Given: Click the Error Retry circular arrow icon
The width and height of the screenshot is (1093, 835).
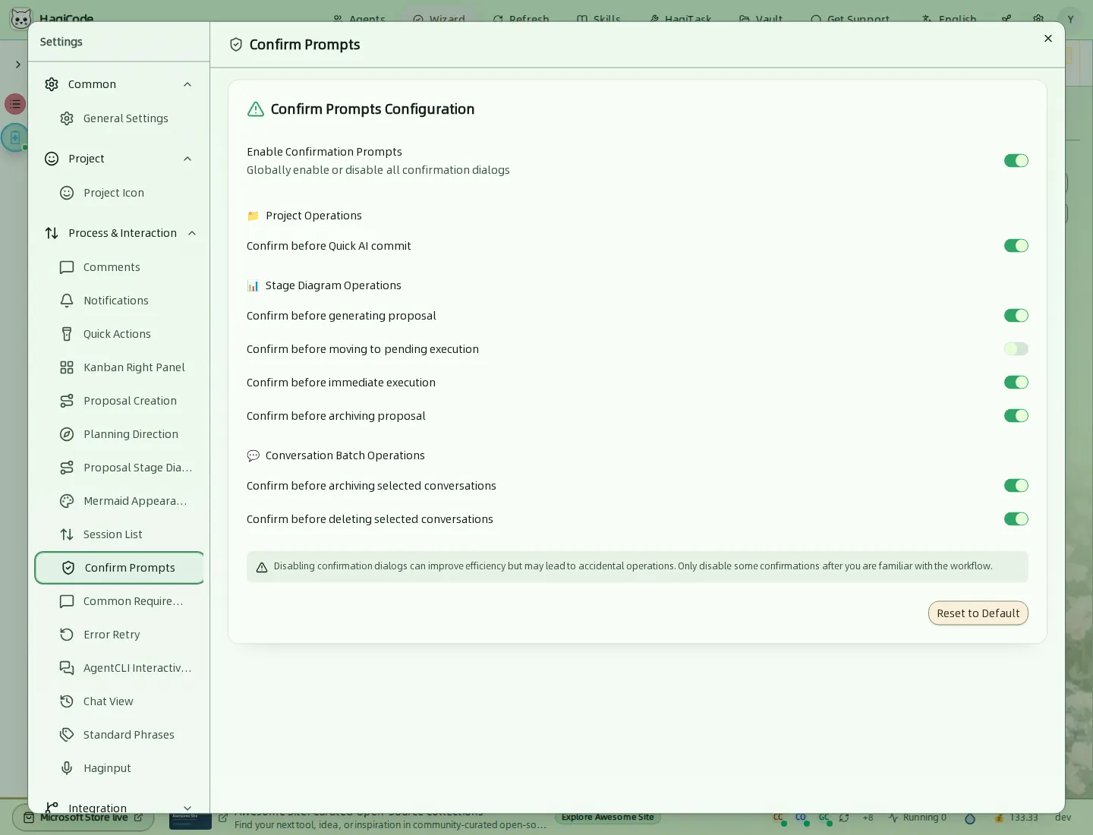Looking at the screenshot, I should (67, 635).
